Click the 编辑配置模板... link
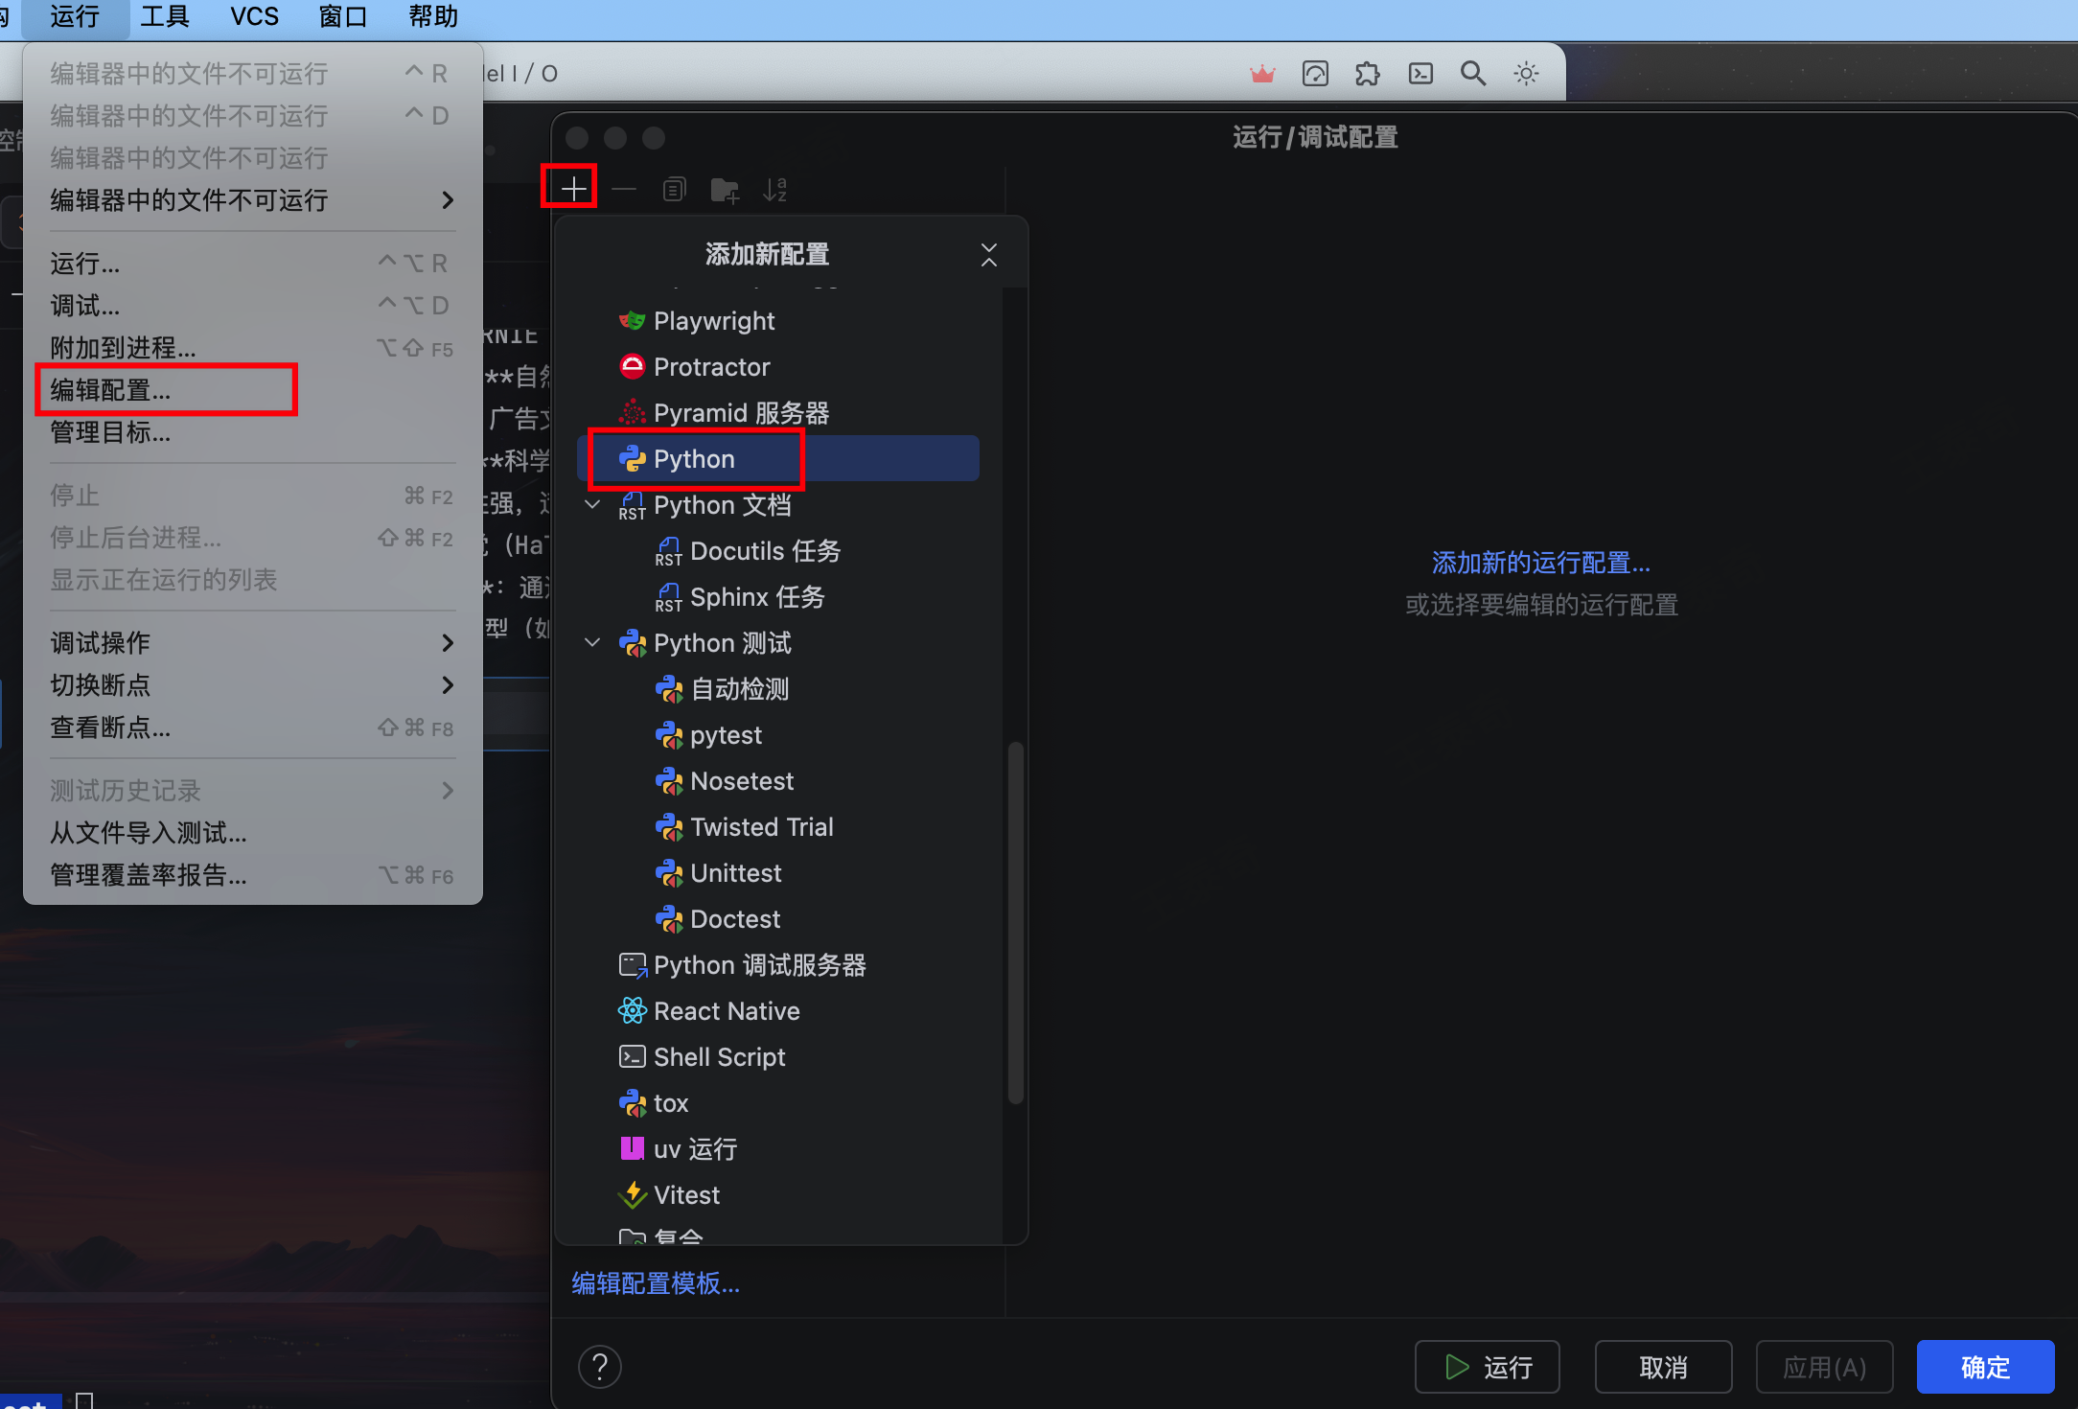2078x1409 pixels. [x=655, y=1283]
